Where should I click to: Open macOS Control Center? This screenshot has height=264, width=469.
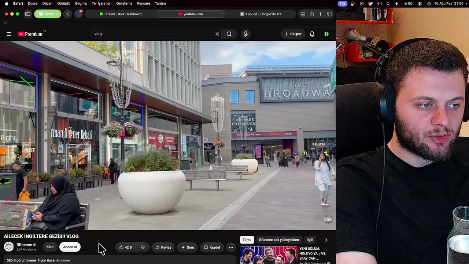[x=420, y=3]
